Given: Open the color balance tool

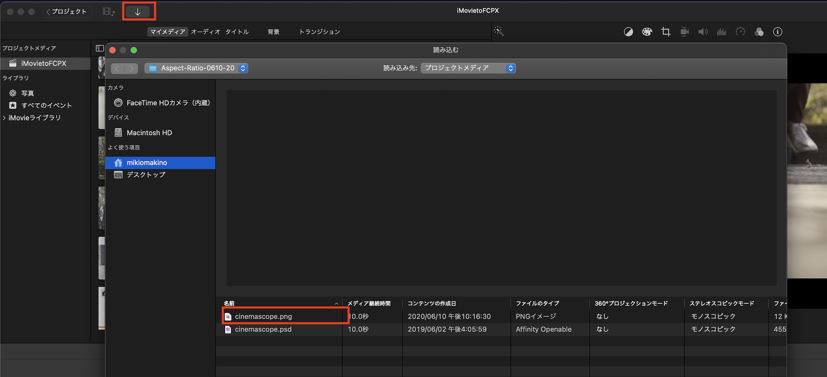Looking at the screenshot, I should click(628, 32).
